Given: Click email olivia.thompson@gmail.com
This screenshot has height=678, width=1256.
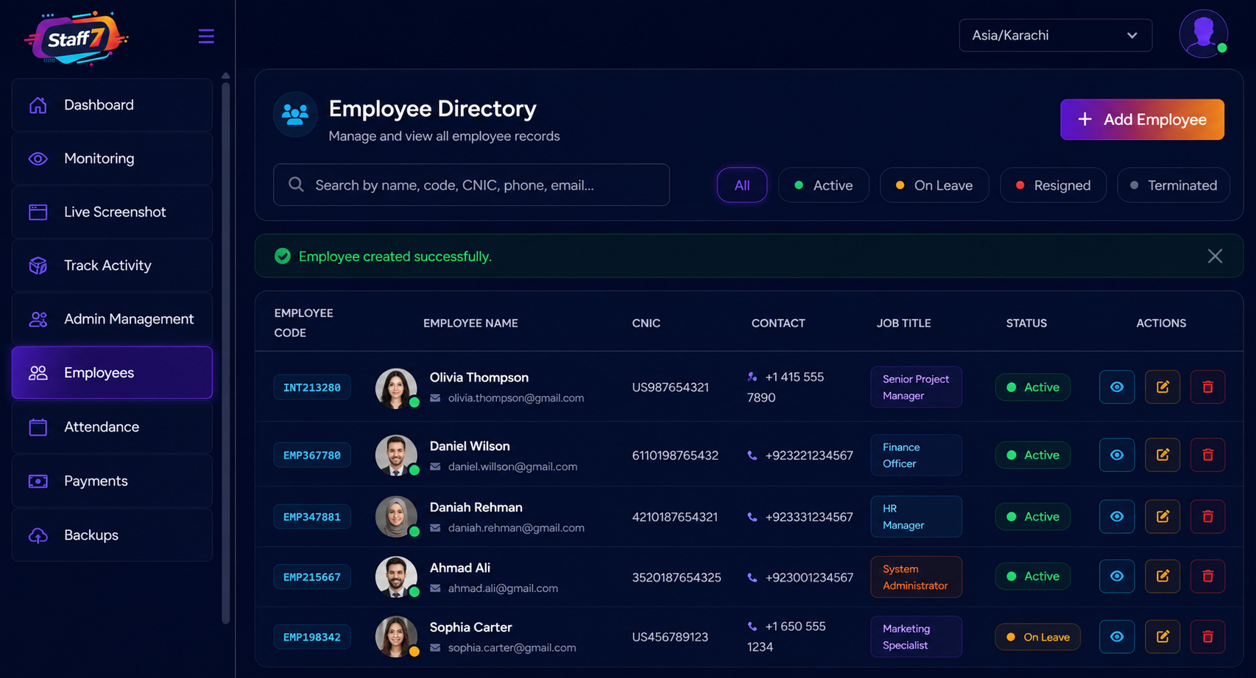Looking at the screenshot, I should click(516, 398).
